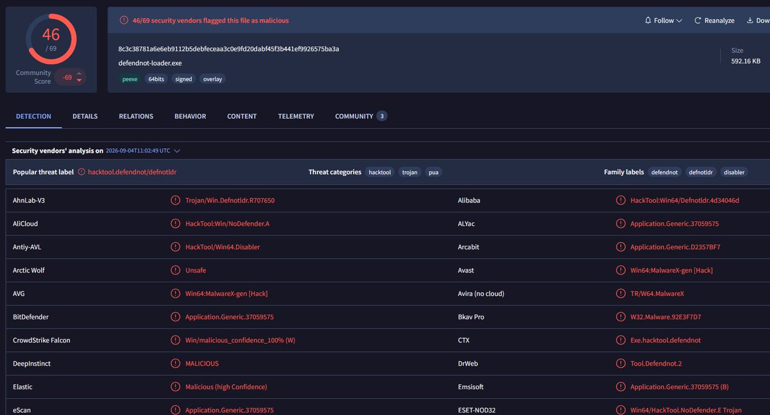
Task: Click the hacktool threat category chip
Action: pyautogui.click(x=381, y=172)
